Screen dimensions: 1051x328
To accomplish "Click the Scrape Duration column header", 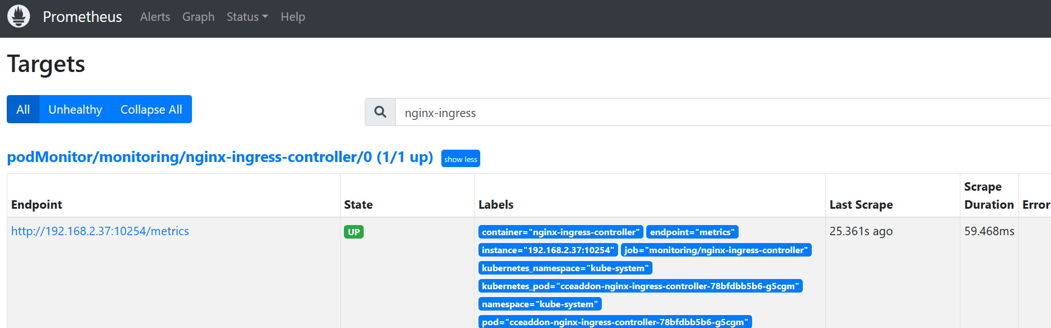I will tap(989, 196).
